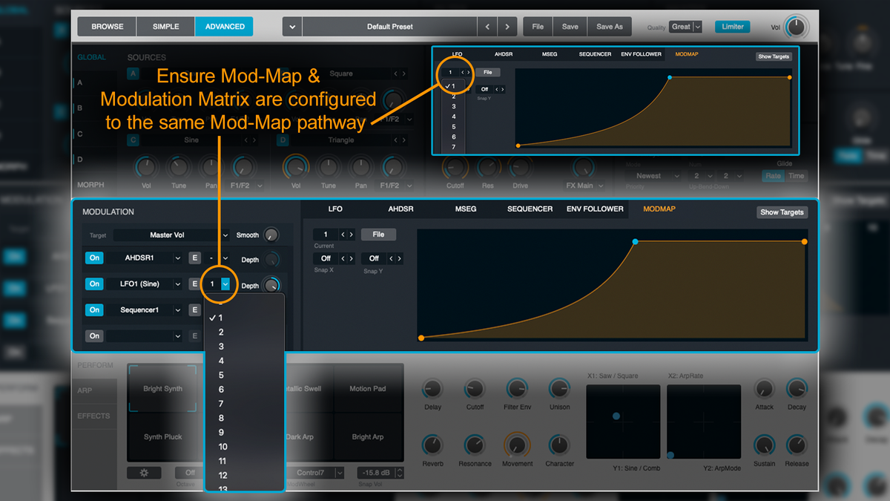
Task: Adjust the Reverb perform knob
Action: 432,445
